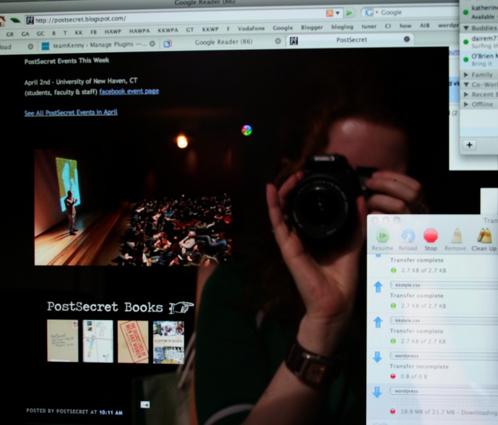The image size is (498, 425).
Task: Click the pointing hand icon beside PostSecret Books
Action: [181, 307]
